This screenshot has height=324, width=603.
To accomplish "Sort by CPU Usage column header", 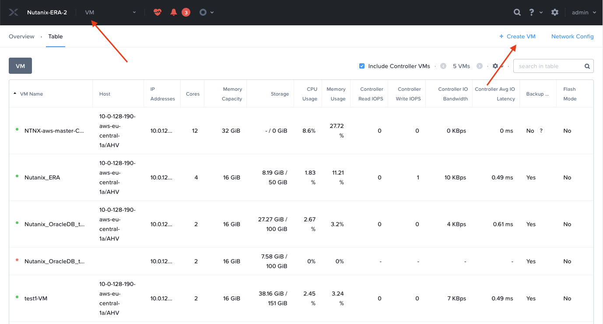I will coord(310,94).
